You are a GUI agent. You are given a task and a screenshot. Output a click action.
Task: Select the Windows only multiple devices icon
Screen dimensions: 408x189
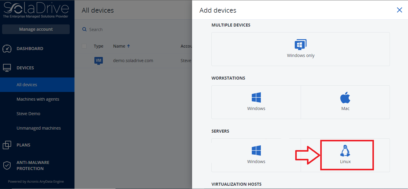tap(300, 45)
